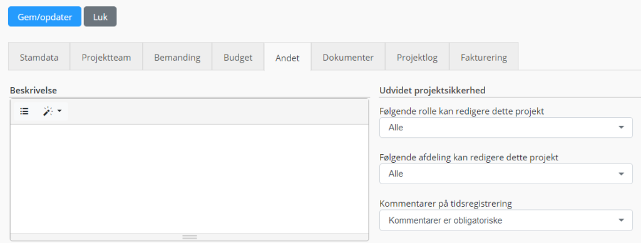View the Projektlog tab
This screenshot has height=243, width=641.
pyautogui.click(x=418, y=57)
